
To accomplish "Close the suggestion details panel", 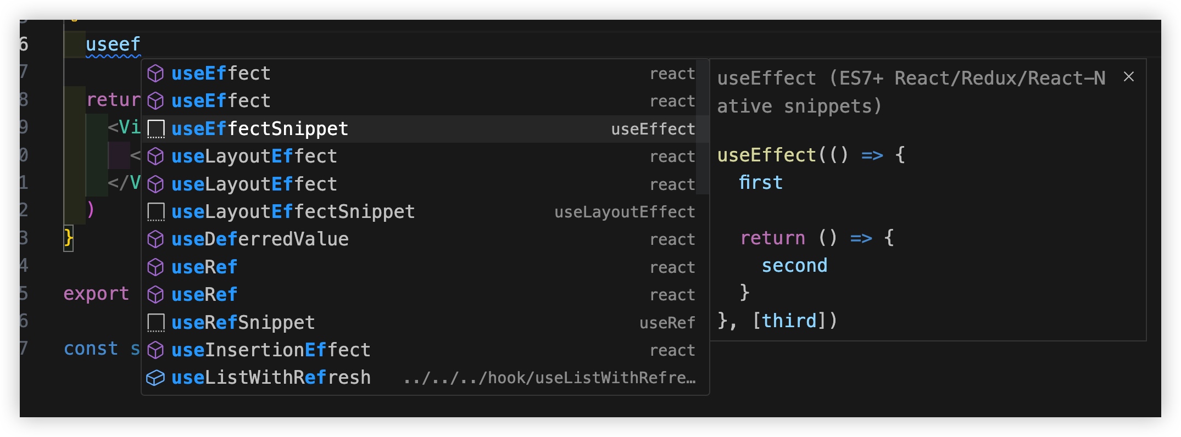I will [x=1129, y=77].
